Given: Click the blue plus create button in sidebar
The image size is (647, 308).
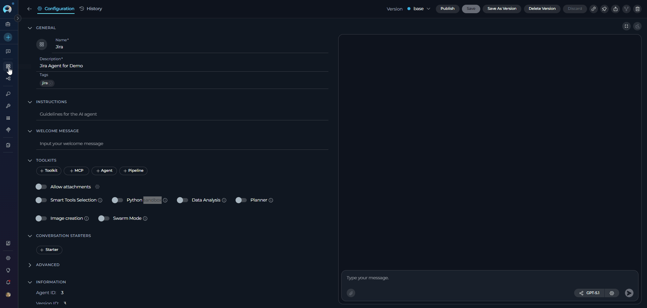Looking at the screenshot, I should [8, 37].
